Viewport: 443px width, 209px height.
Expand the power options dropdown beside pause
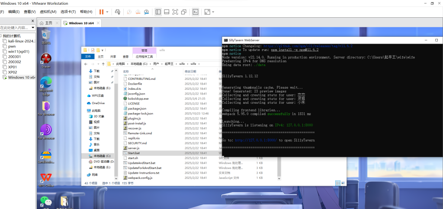pyautogui.click(x=107, y=12)
